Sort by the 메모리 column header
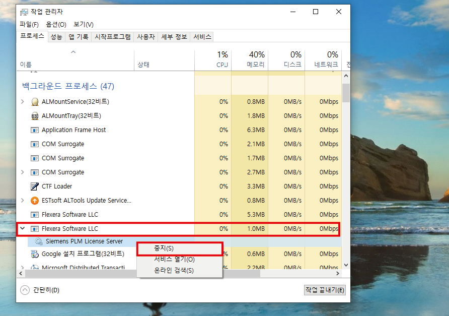 (x=250, y=60)
